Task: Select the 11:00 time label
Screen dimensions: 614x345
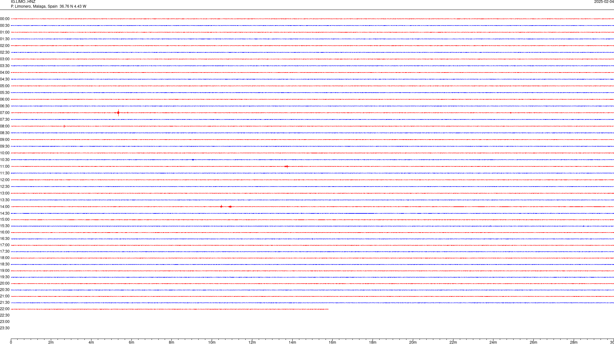Action: tap(5, 166)
